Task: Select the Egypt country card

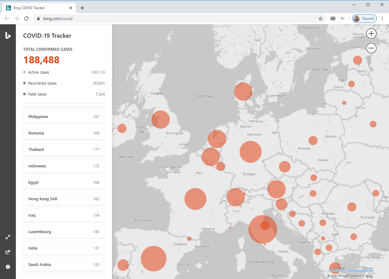Action: click(64, 183)
